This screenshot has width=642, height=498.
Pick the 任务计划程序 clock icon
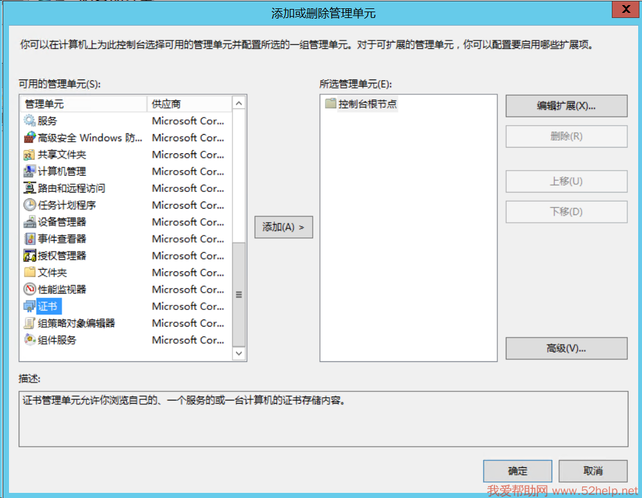pos(30,205)
